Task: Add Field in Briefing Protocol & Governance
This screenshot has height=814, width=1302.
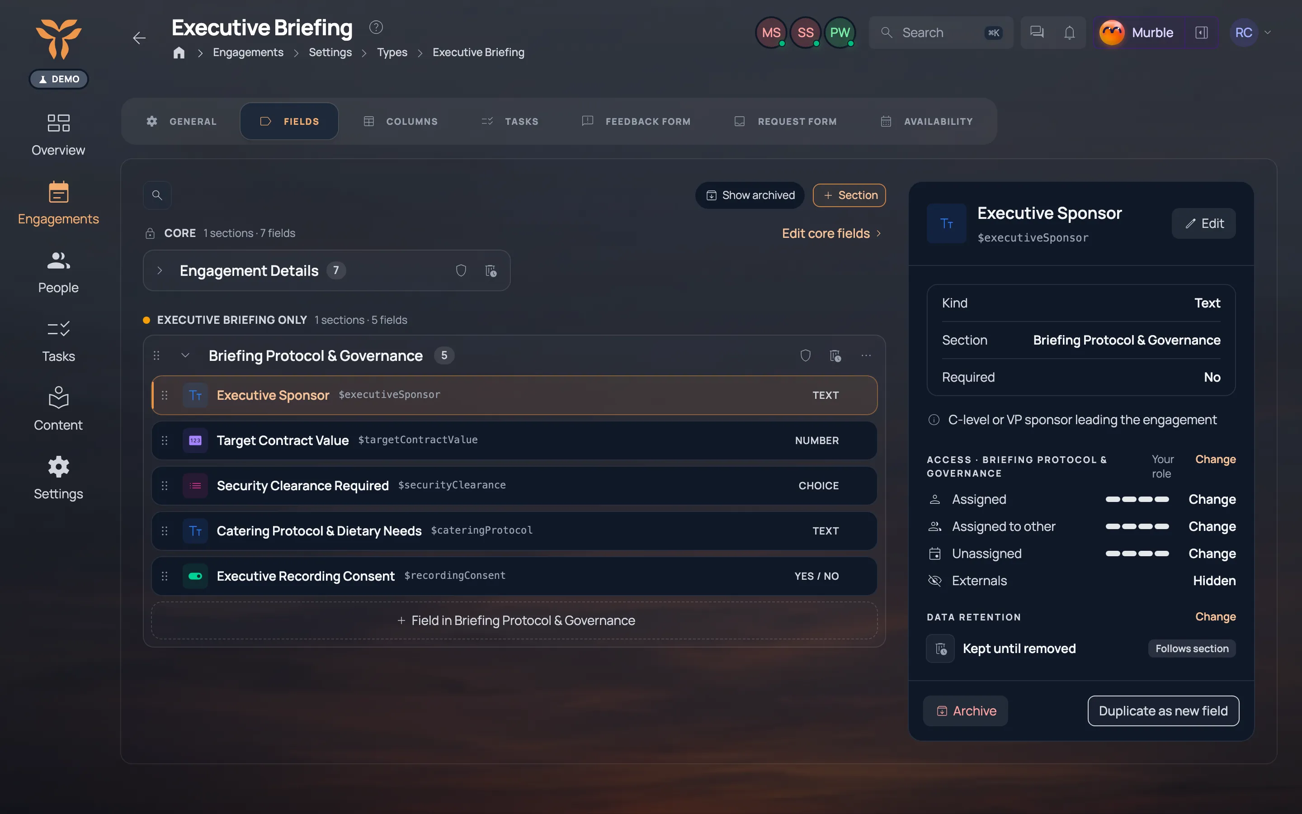Action: point(515,620)
